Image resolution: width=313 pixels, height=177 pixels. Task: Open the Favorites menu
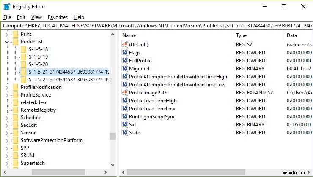(x=58, y=17)
